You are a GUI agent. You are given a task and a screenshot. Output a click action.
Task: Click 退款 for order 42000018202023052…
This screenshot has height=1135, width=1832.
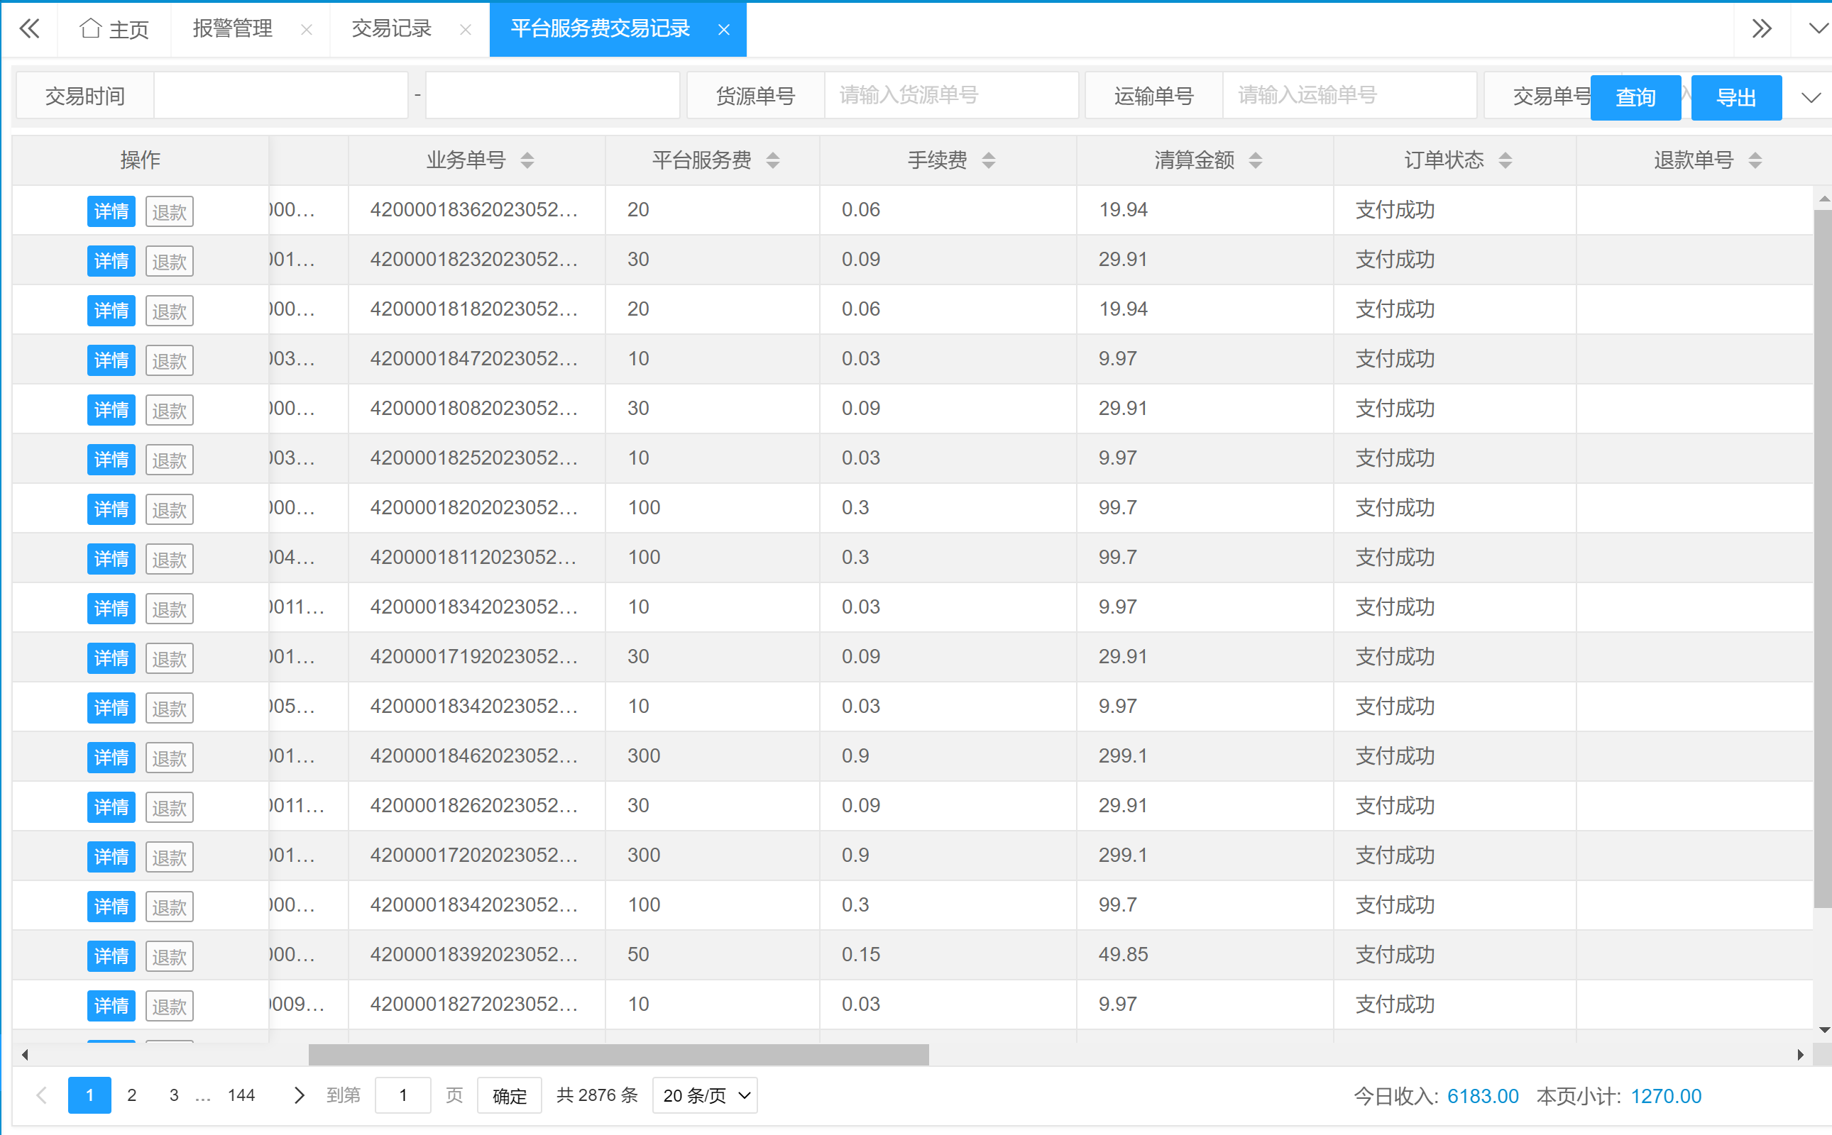(169, 510)
